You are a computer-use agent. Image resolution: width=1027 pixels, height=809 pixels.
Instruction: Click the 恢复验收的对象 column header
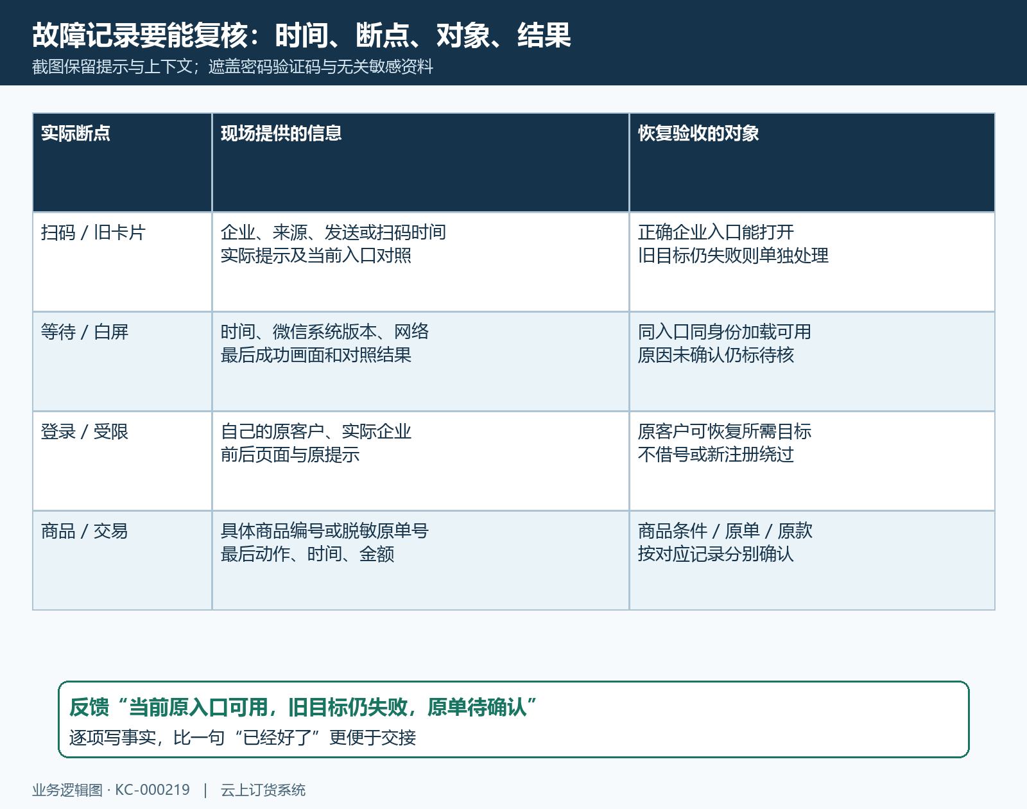(x=812, y=162)
